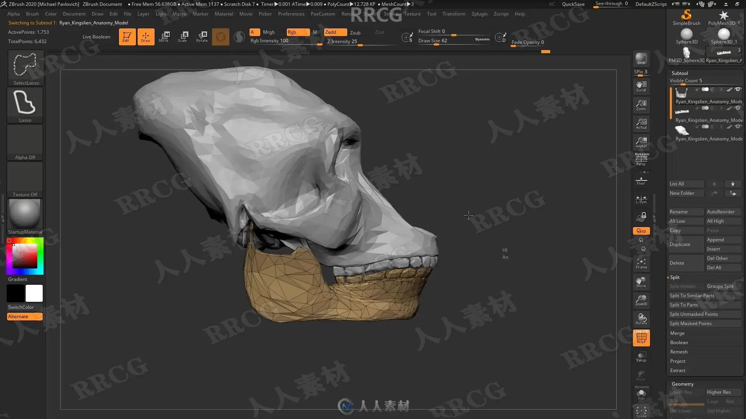Select the SelectLasso brush icon
This screenshot has width=746, height=419.
(25, 65)
